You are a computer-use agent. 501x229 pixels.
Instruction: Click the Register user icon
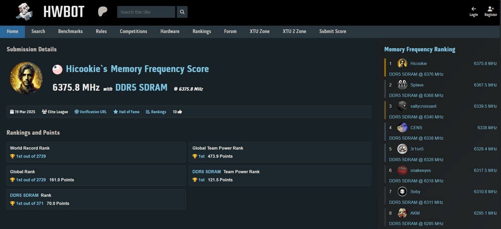tap(490, 9)
